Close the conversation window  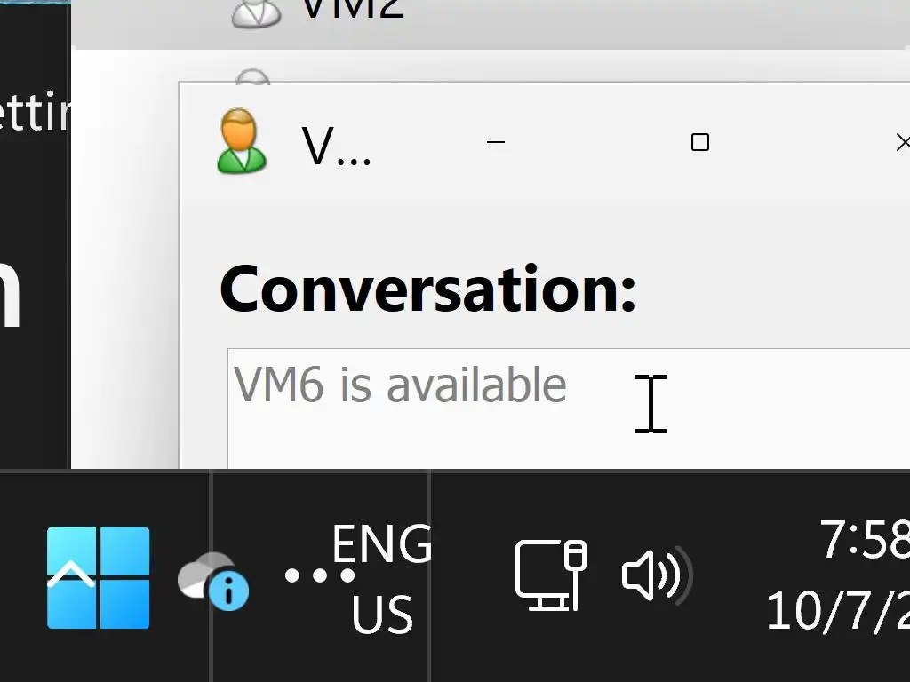coord(902,142)
